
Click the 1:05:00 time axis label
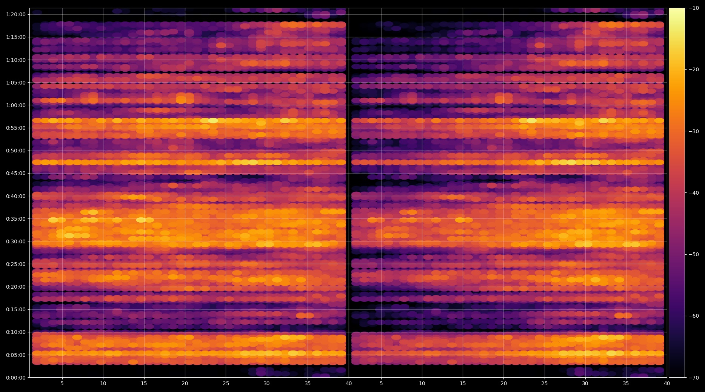[x=16, y=83]
